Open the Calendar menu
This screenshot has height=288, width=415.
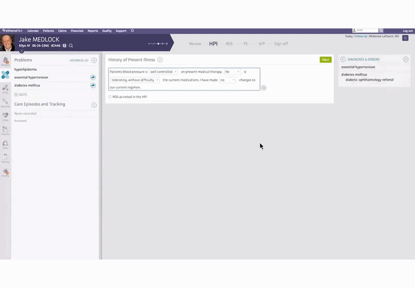[x=33, y=31]
